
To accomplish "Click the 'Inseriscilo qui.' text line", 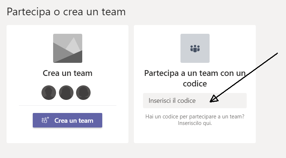I will click(195, 123).
